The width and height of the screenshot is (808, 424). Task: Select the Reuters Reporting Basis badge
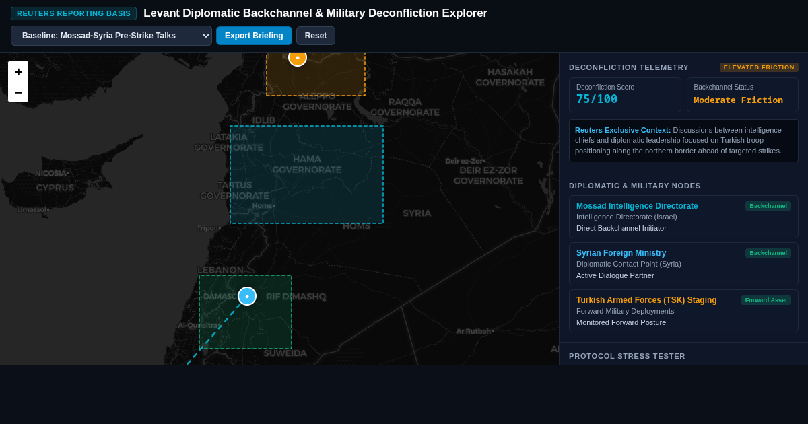click(x=73, y=13)
